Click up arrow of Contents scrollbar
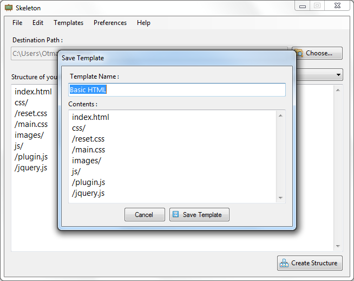Screen dimensions: 354x281 point(280,116)
